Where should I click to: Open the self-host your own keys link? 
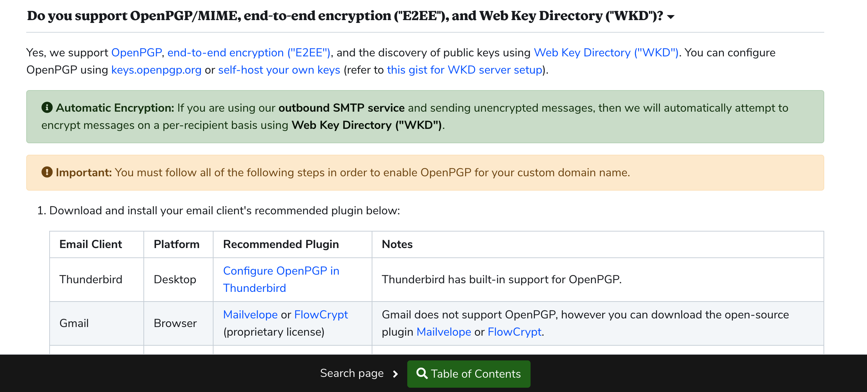click(279, 70)
